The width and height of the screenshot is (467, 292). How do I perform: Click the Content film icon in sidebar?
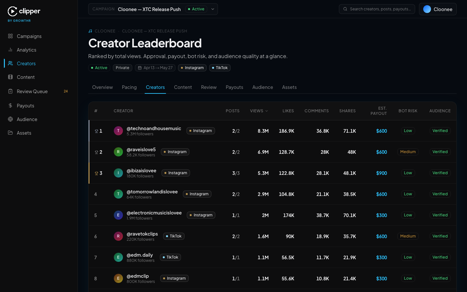[10, 77]
